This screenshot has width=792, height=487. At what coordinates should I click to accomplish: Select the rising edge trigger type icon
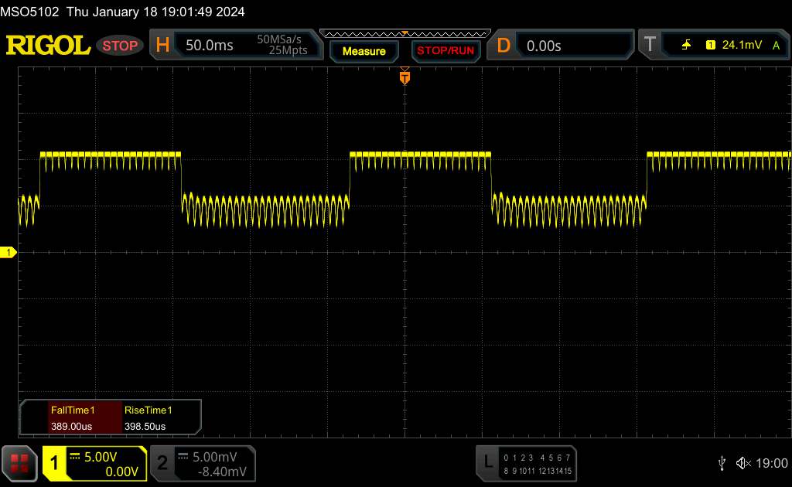click(686, 46)
